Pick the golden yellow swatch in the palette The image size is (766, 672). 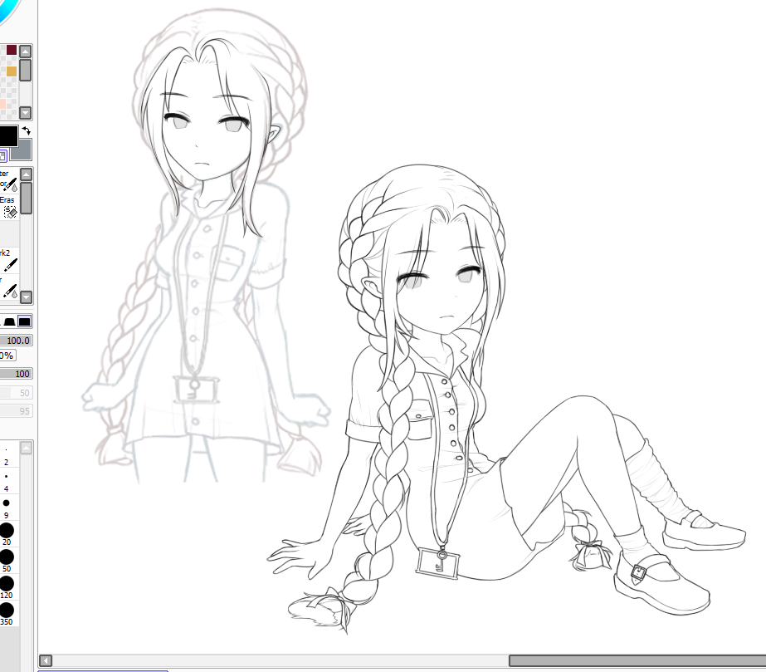pyautogui.click(x=12, y=71)
